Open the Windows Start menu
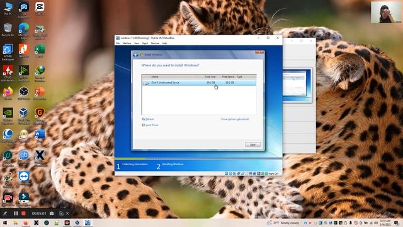The image size is (403, 227). (x=4, y=223)
